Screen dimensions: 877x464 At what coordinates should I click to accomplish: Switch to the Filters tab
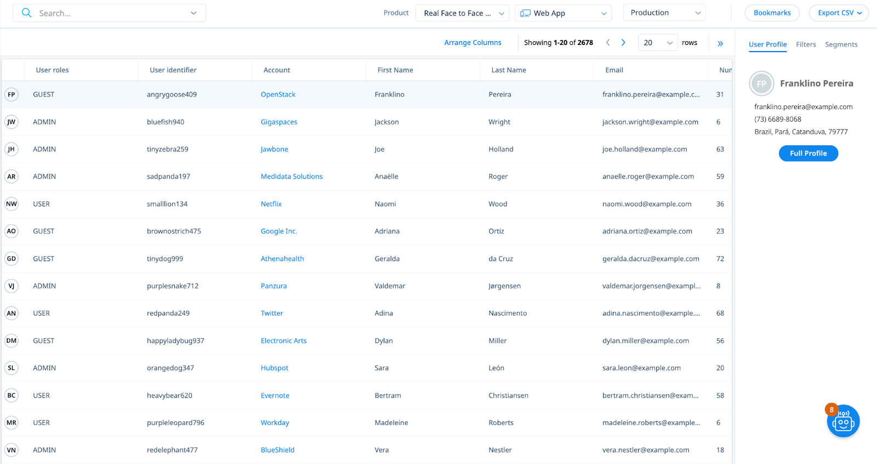pyautogui.click(x=806, y=44)
